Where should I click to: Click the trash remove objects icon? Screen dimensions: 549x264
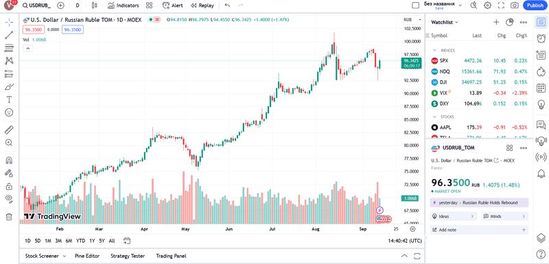(9, 217)
